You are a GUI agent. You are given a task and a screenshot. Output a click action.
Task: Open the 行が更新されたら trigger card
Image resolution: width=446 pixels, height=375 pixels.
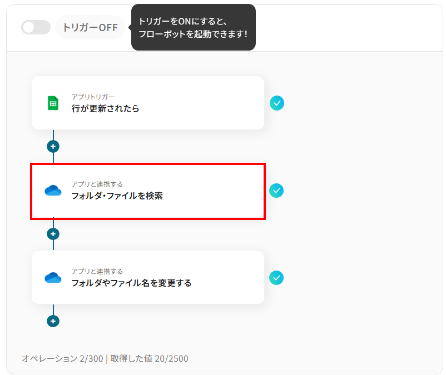coord(148,103)
